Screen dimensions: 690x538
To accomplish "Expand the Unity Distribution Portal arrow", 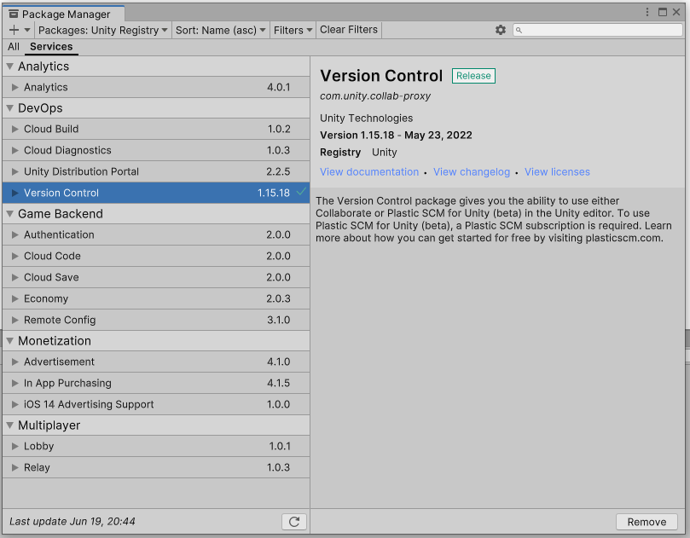I will tap(15, 171).
